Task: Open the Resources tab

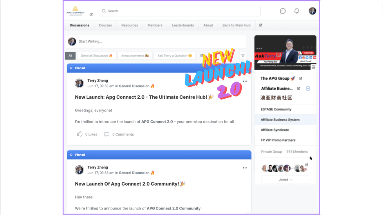Action: tap(130, 25)
